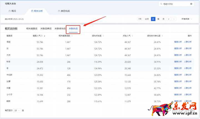The width and height of the screenshot is (200, 119).
Task: Open the 关联品牌词 sub-tab
Action: 46,29
